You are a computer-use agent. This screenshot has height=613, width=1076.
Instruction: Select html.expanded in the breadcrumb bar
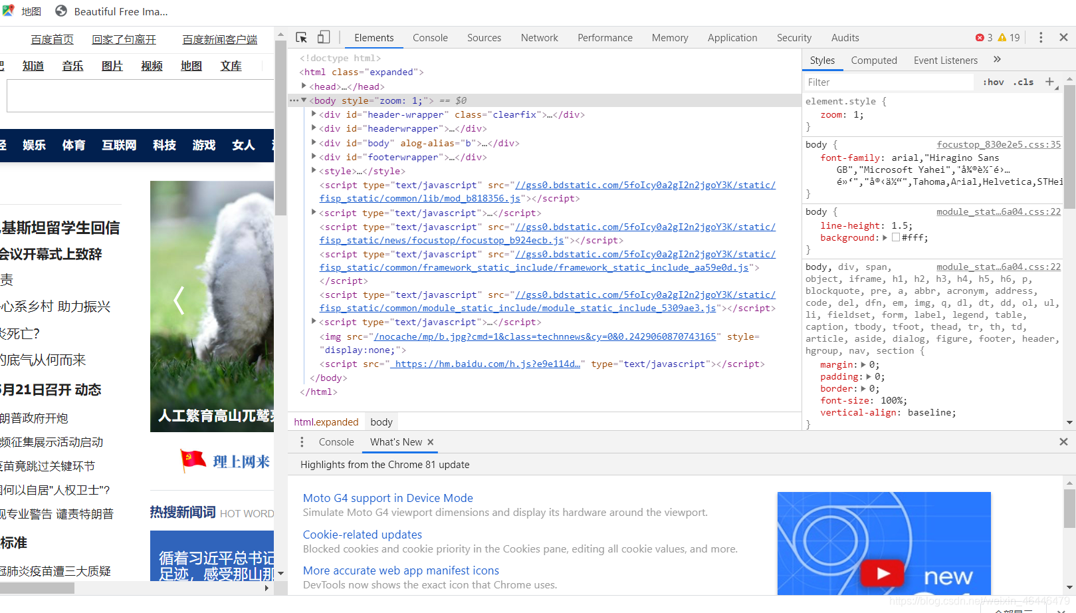pyautogui.click(x=326, y=422)
